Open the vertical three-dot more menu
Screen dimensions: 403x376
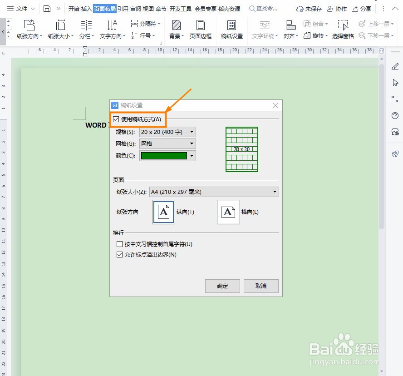383,9
